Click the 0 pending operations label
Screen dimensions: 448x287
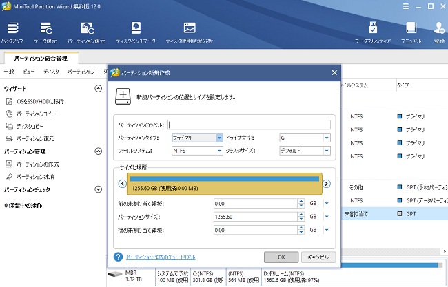click(x=23, y=205)
